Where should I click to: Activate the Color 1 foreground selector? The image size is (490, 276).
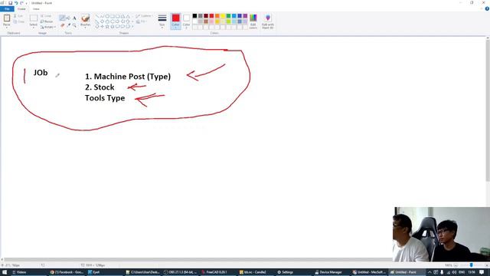[x=175, y=21]
